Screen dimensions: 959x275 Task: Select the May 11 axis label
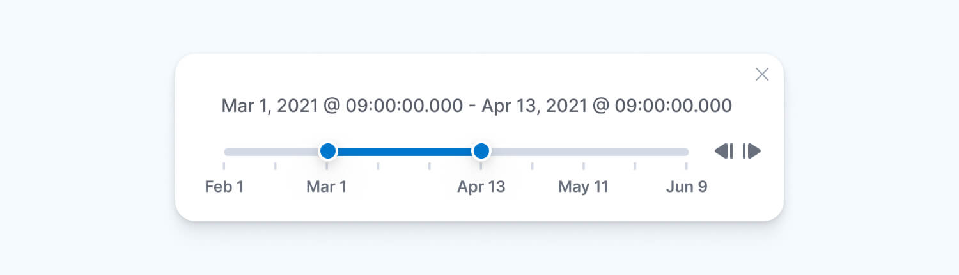(584, 187)
